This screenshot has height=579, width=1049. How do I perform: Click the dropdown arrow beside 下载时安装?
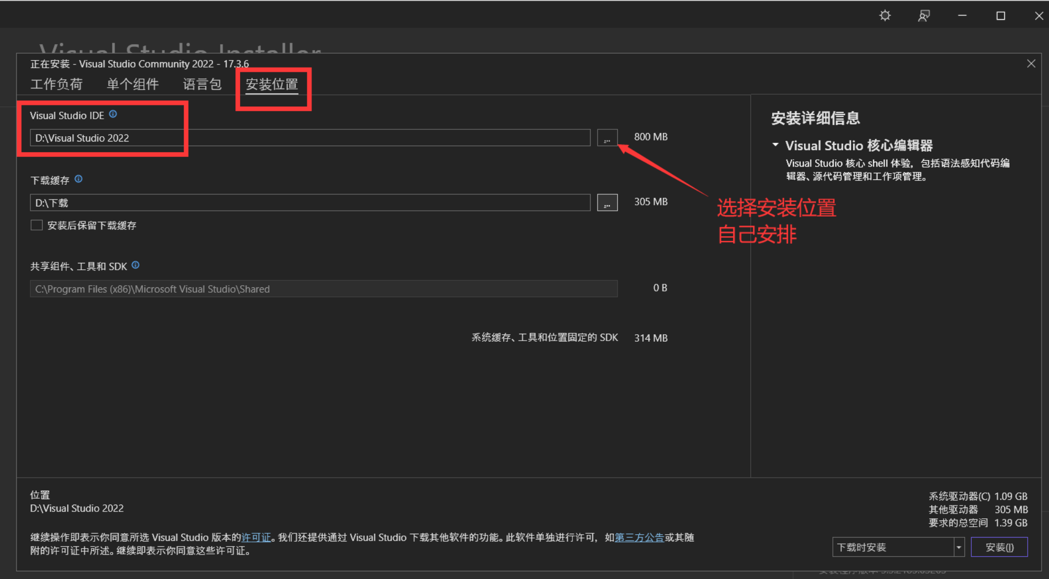[959, 547]
